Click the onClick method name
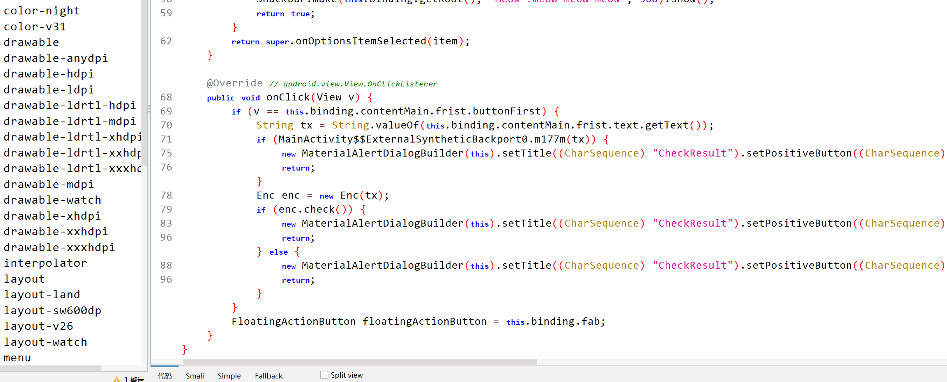947x382 pixels. pyautogui.click(x=288, y=97)
